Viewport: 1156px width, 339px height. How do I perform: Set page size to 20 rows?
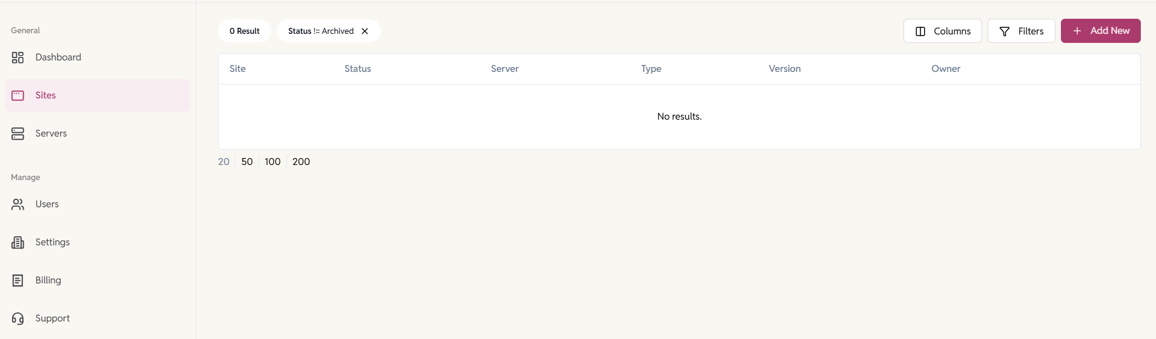click(x=223, y=162)
